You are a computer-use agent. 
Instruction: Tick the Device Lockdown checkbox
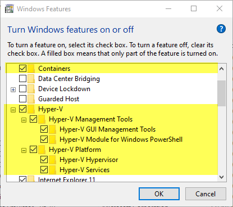point(22,89)
